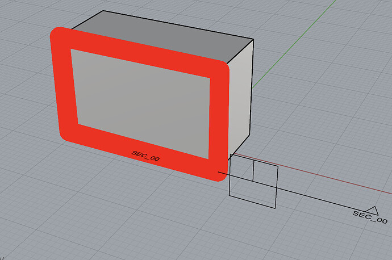This screenshot has height=260, width=392.
Task: Click the dark gray top face of box
Action: click(x=162, y=36)
